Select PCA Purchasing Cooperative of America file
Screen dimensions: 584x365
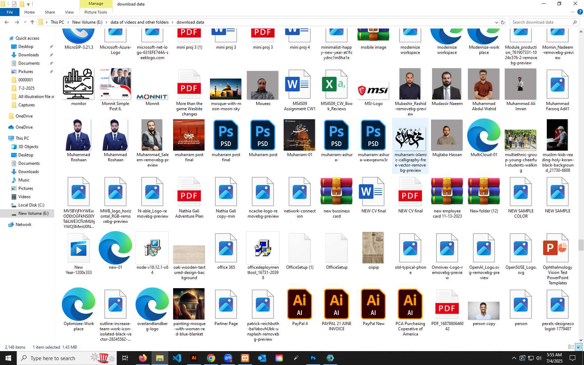410,304
